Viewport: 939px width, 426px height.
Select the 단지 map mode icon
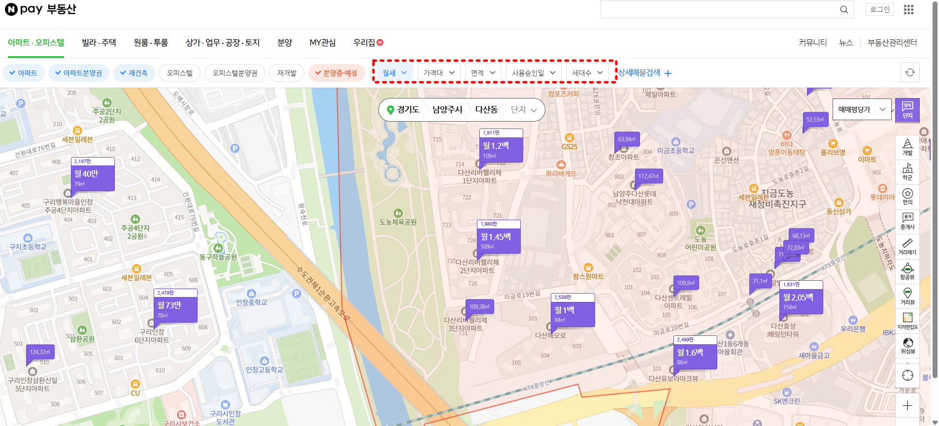907,110
